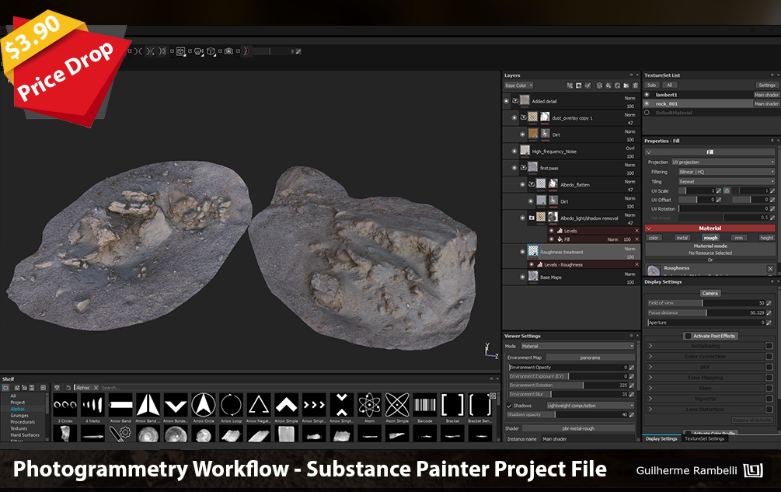Click the Field of view edit pencil

coord(769,303)
